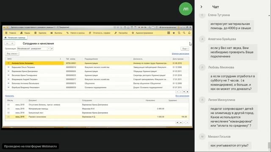Viewport: 271px width, 152px height.
Task: Click the employee icon beside Воробьев Владимир Николаевич
Action: [8, 87]
